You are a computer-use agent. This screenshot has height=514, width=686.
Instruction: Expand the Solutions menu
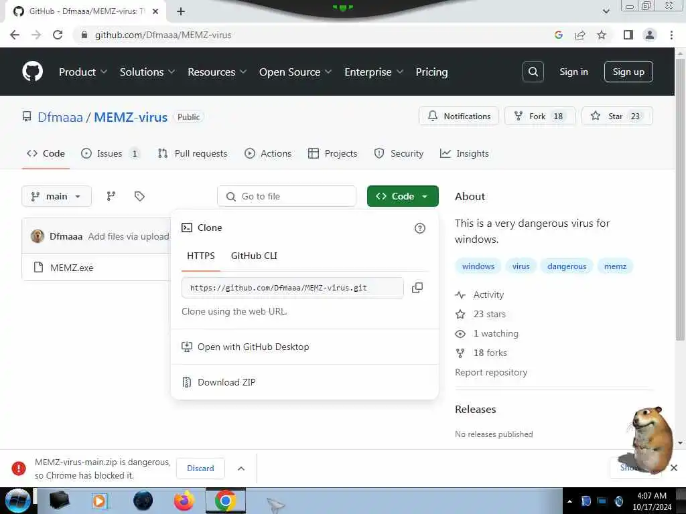[x=147, y=72]
